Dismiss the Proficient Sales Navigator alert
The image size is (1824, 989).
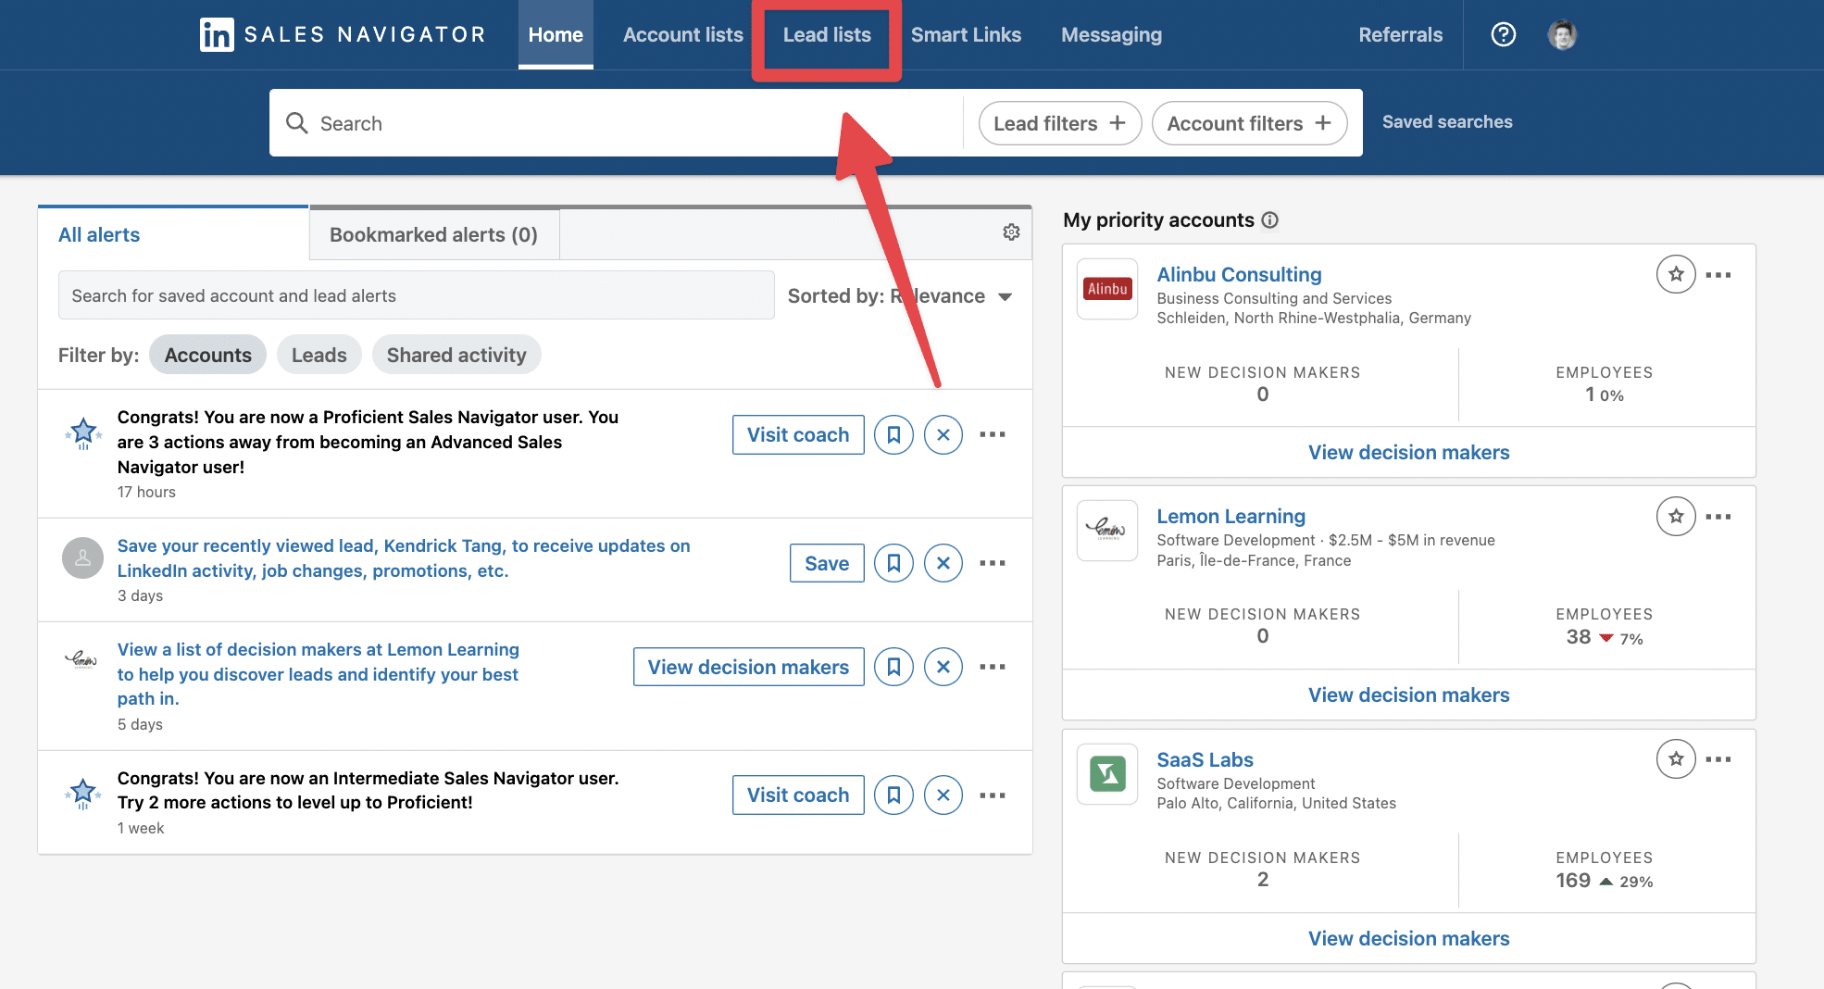click(943, 435)
